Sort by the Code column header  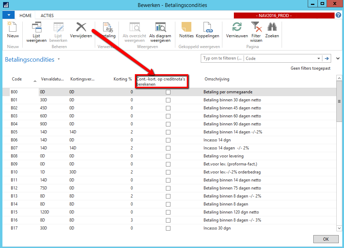pos(17,79)
